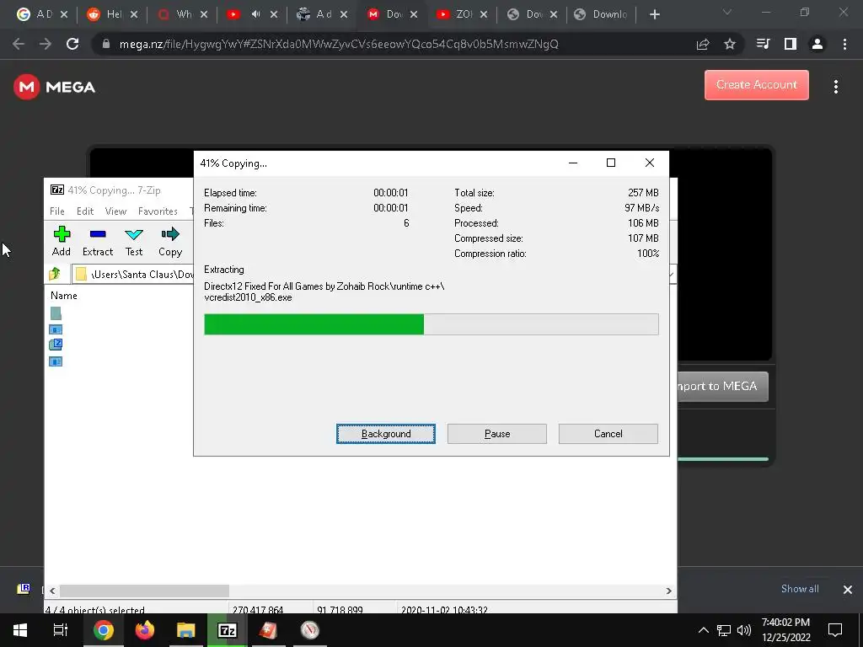Click the 7-Zip horizontal scrollbar thumb

click(x=144, y=591)
